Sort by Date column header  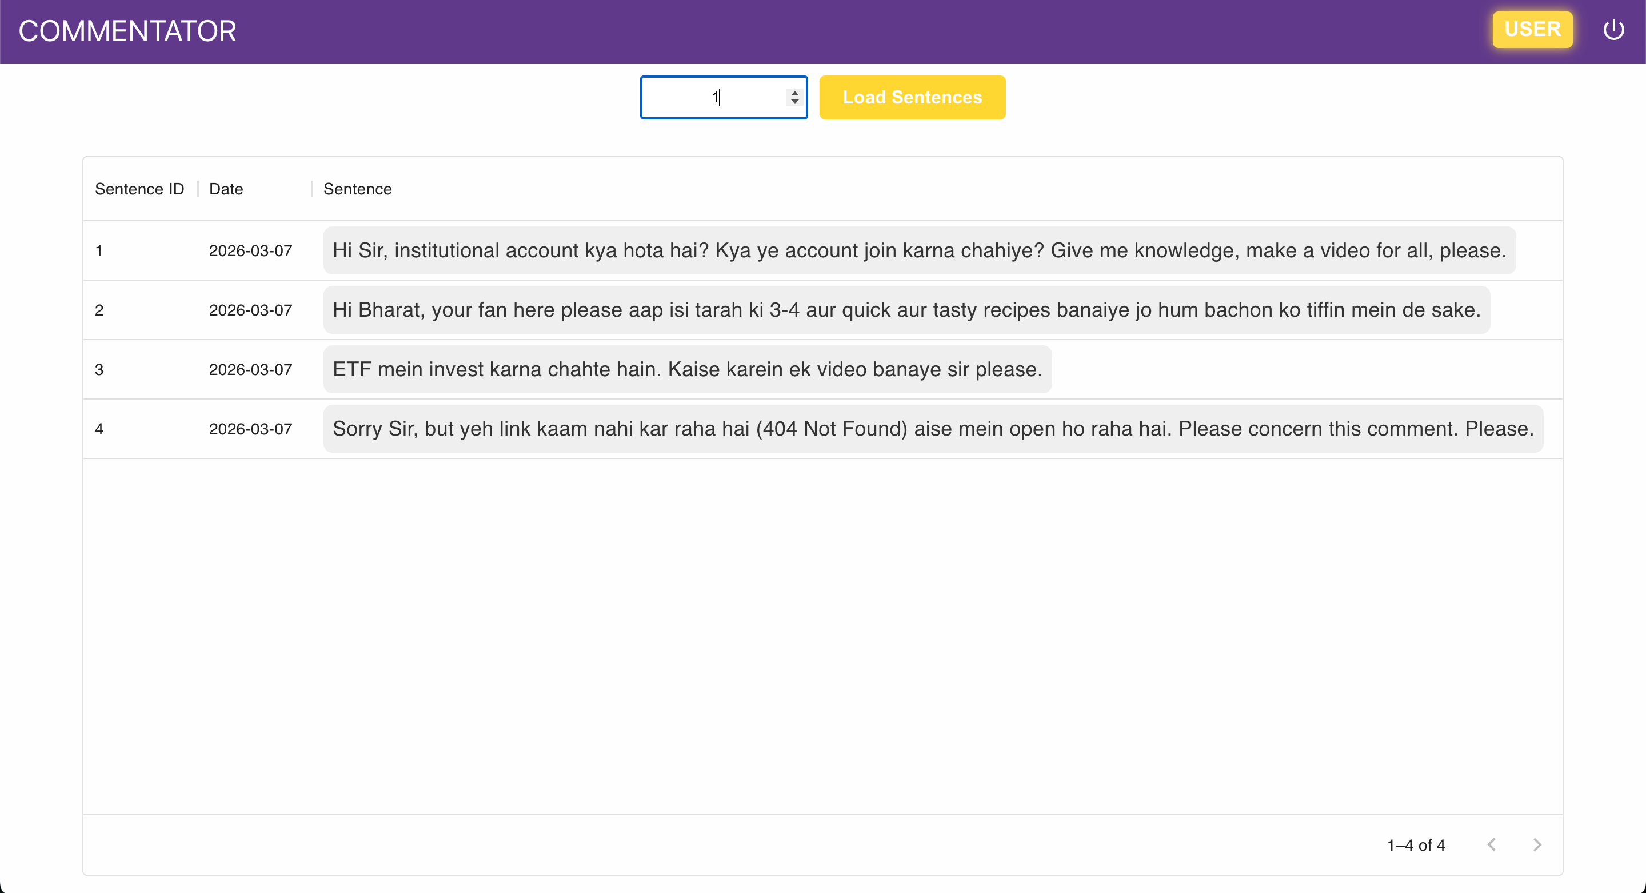tap(226, 189)
